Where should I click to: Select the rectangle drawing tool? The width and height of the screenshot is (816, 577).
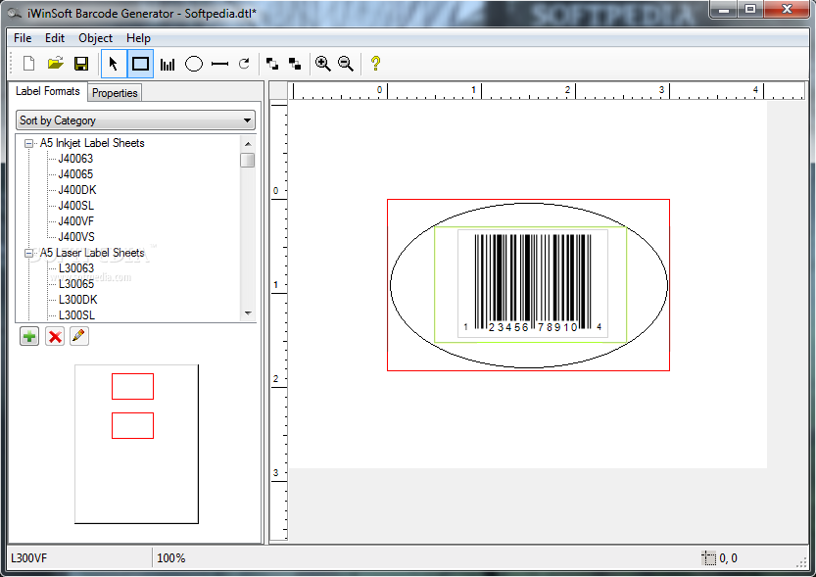[x=140, y=64]
